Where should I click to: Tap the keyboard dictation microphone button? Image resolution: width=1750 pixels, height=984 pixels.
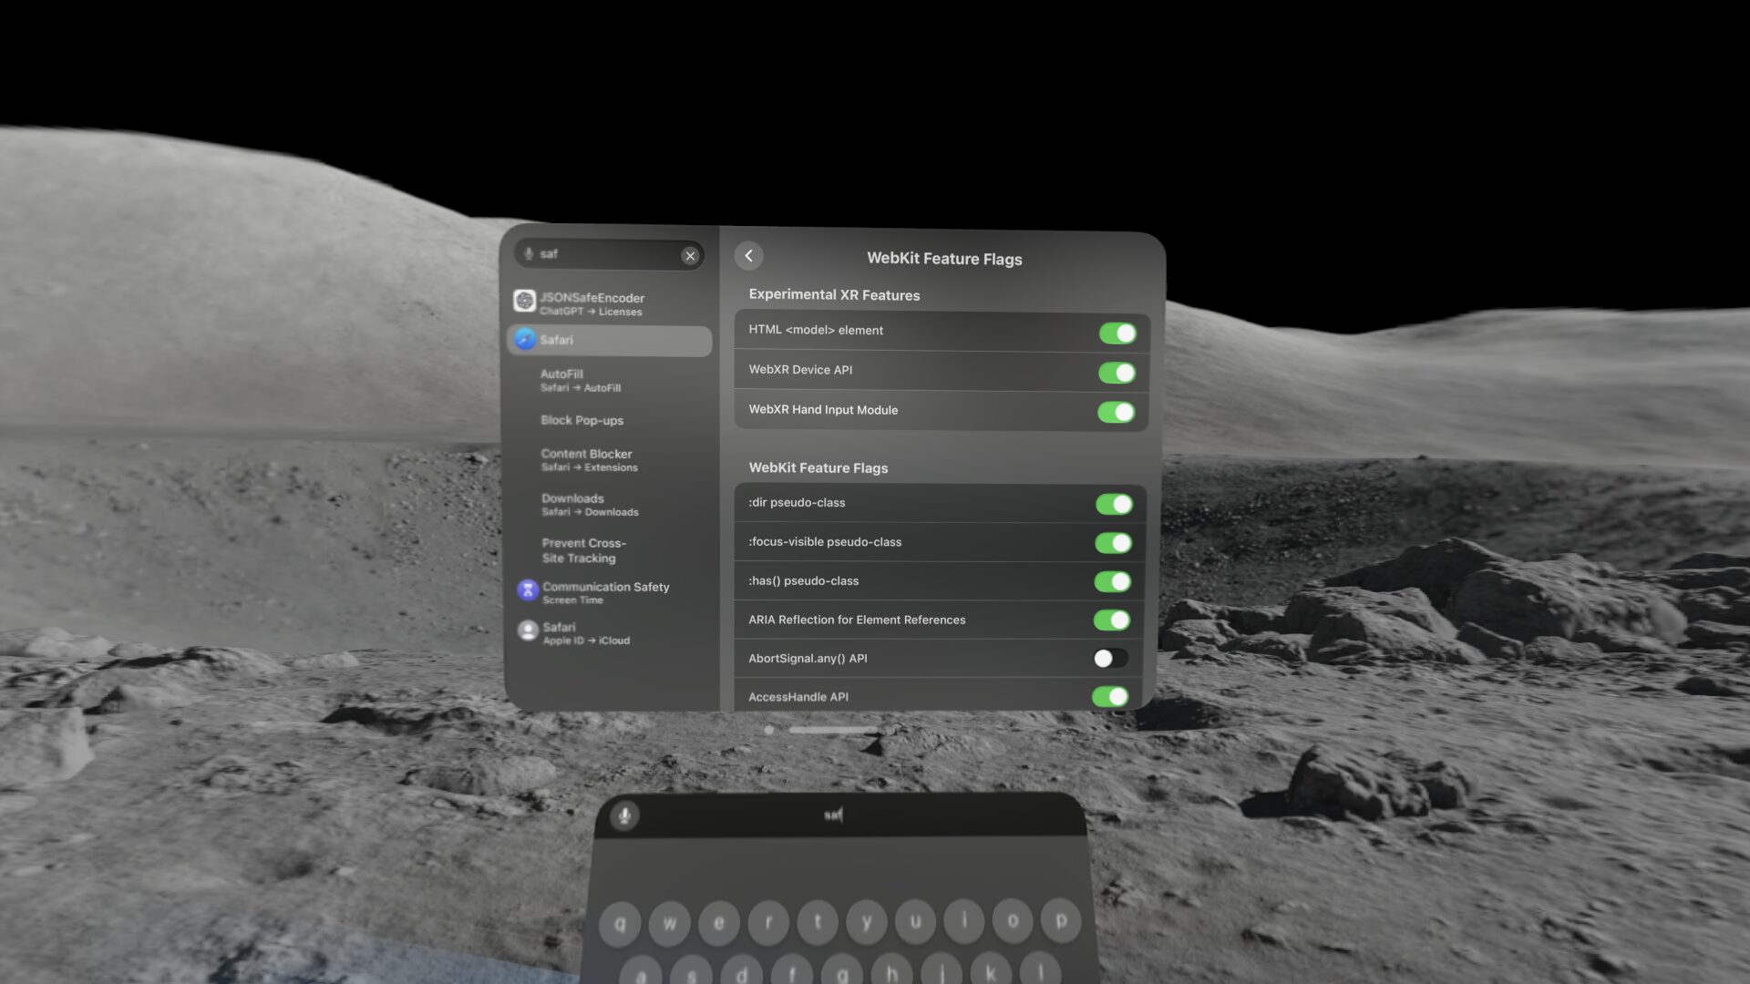624,815
